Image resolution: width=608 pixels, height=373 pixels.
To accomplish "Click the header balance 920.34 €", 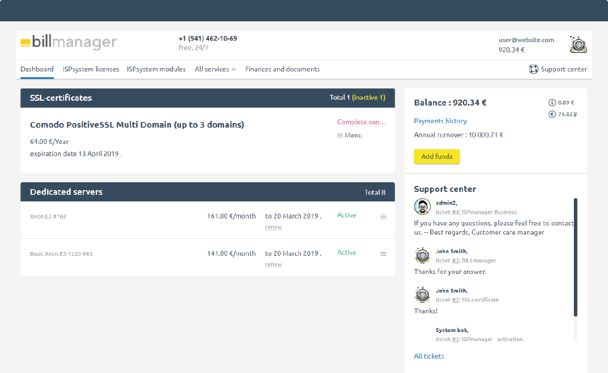I will coord(511,50).
